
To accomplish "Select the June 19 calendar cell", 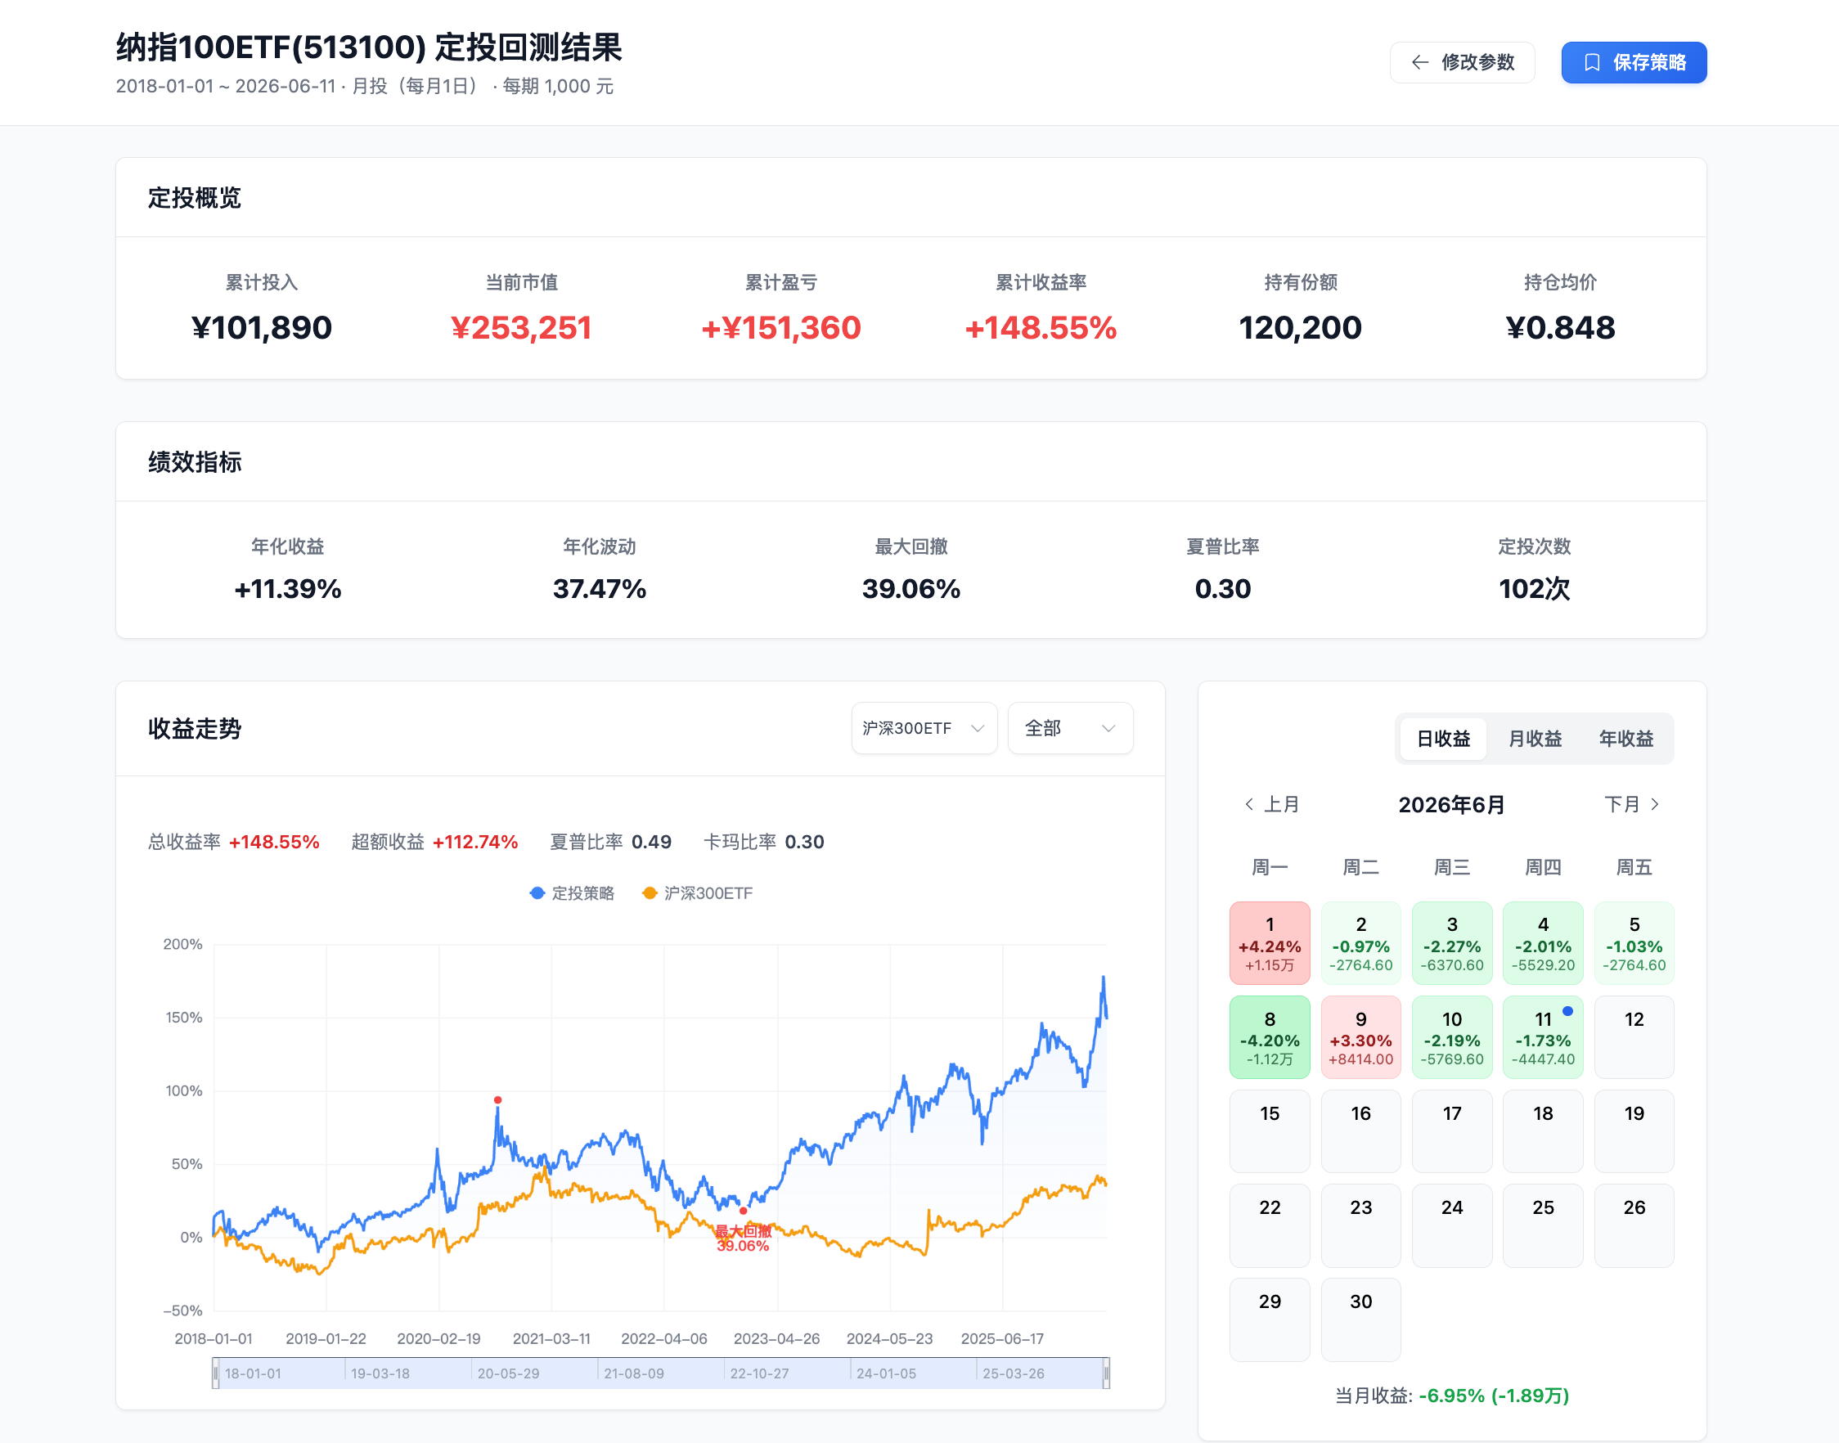I will [1634, 1131].
